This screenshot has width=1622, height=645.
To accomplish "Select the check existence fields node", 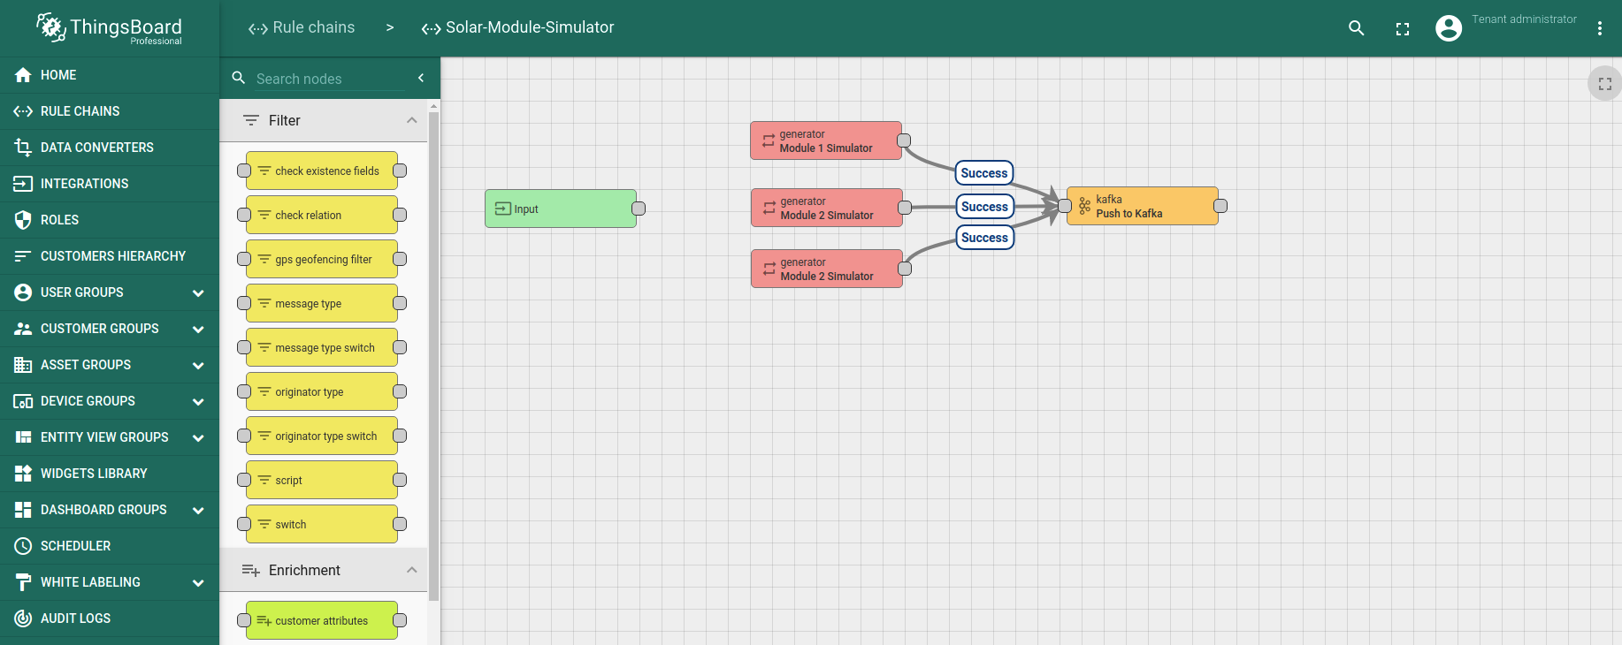I will (322, 171).
